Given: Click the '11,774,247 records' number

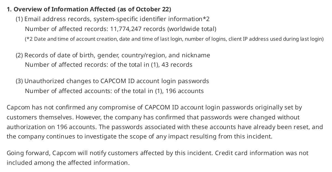Looking at the screenshot, I should click(x=138, y=29).
